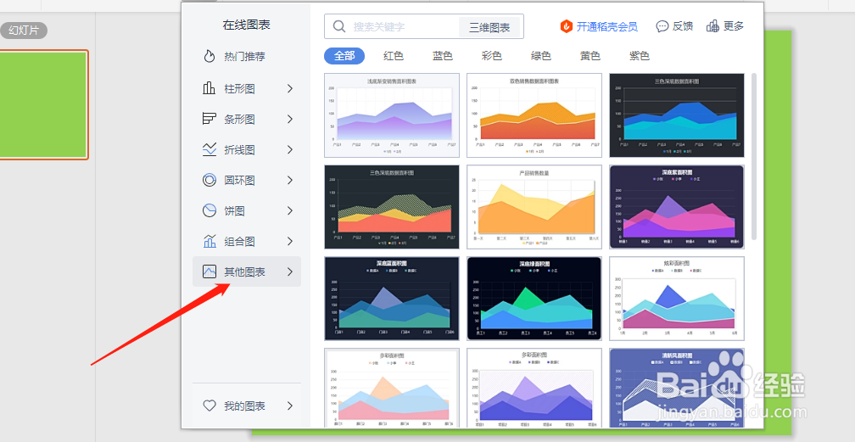Click the feedback speech bubble icon
This screenshot has width=855, height=442.
pos(662,26)
